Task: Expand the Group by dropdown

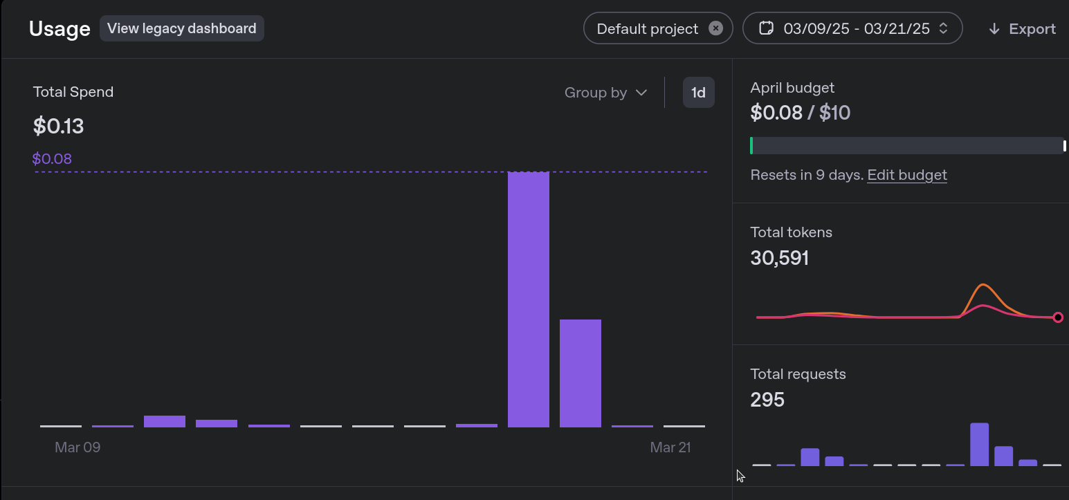Action: coord(605,93)
